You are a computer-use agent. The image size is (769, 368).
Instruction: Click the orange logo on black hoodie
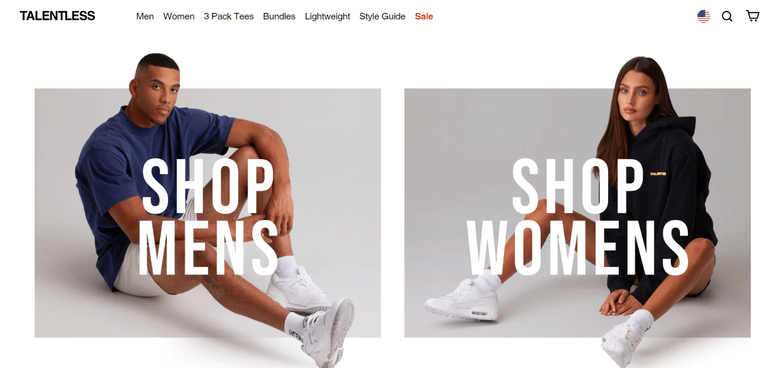[658, 173]
